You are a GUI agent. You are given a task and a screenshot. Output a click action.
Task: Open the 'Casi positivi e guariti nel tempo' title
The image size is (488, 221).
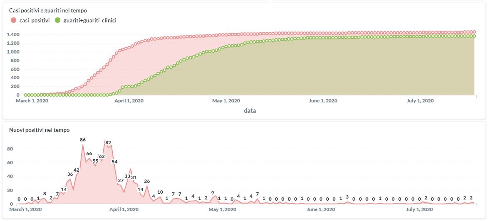click(48, 10)
